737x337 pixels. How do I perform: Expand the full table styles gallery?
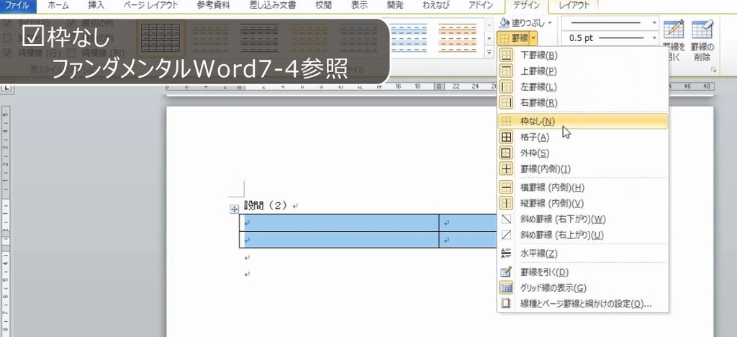tap(489, 52)
